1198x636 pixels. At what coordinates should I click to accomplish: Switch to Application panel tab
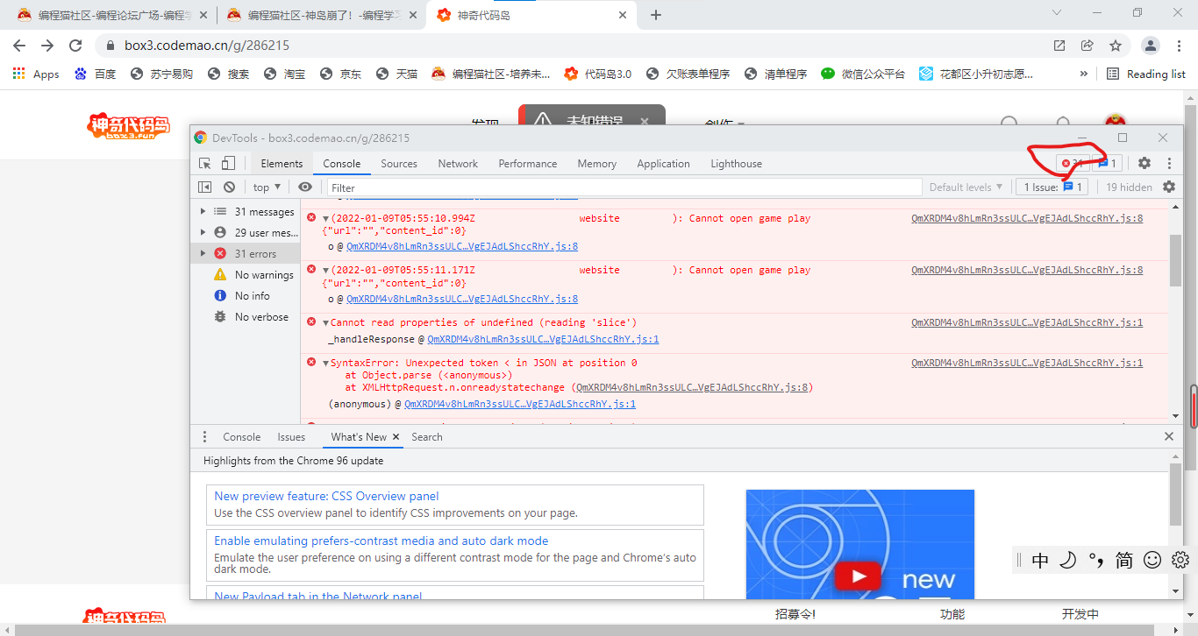click(663, 163)
